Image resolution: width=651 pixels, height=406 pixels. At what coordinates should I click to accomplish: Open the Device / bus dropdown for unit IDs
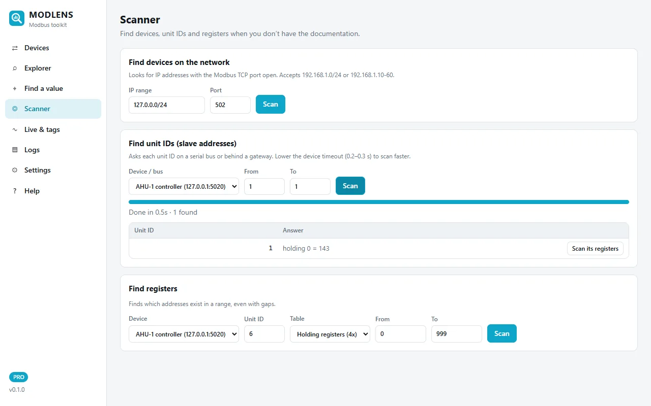184,186
